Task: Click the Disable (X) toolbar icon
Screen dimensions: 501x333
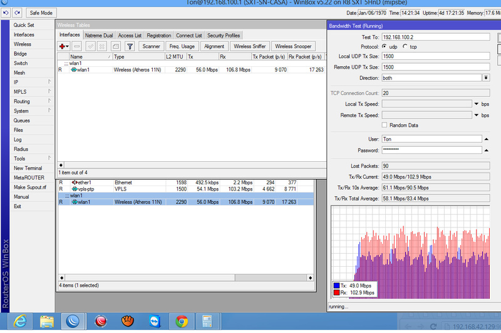Action: pos(102,46)
